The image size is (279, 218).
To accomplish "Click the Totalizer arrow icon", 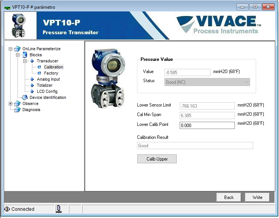I will pyautogui.click(x=32, y=85).
